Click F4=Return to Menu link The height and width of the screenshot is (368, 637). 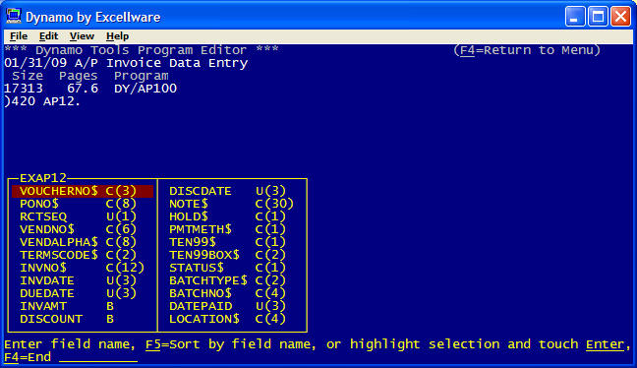click(x=527, y=50)
